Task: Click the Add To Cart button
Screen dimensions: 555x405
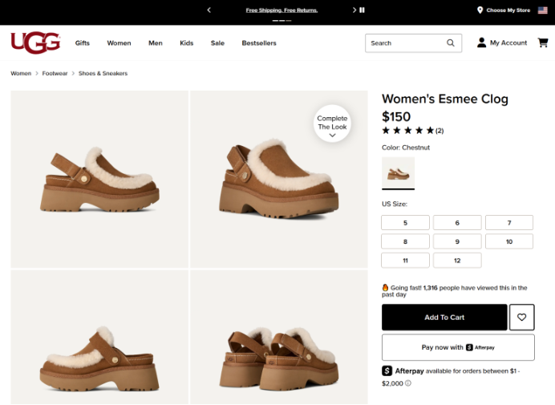Action: coord(444,318)
